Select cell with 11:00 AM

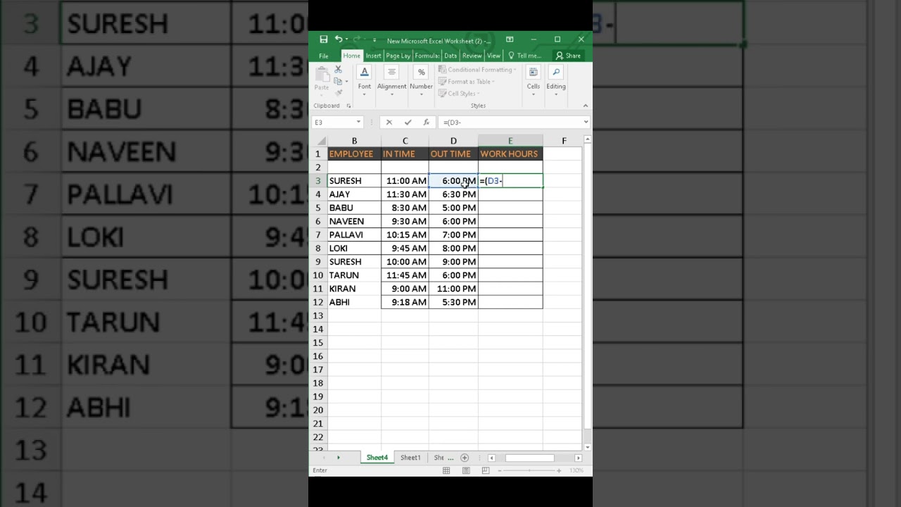coord(405,181)
